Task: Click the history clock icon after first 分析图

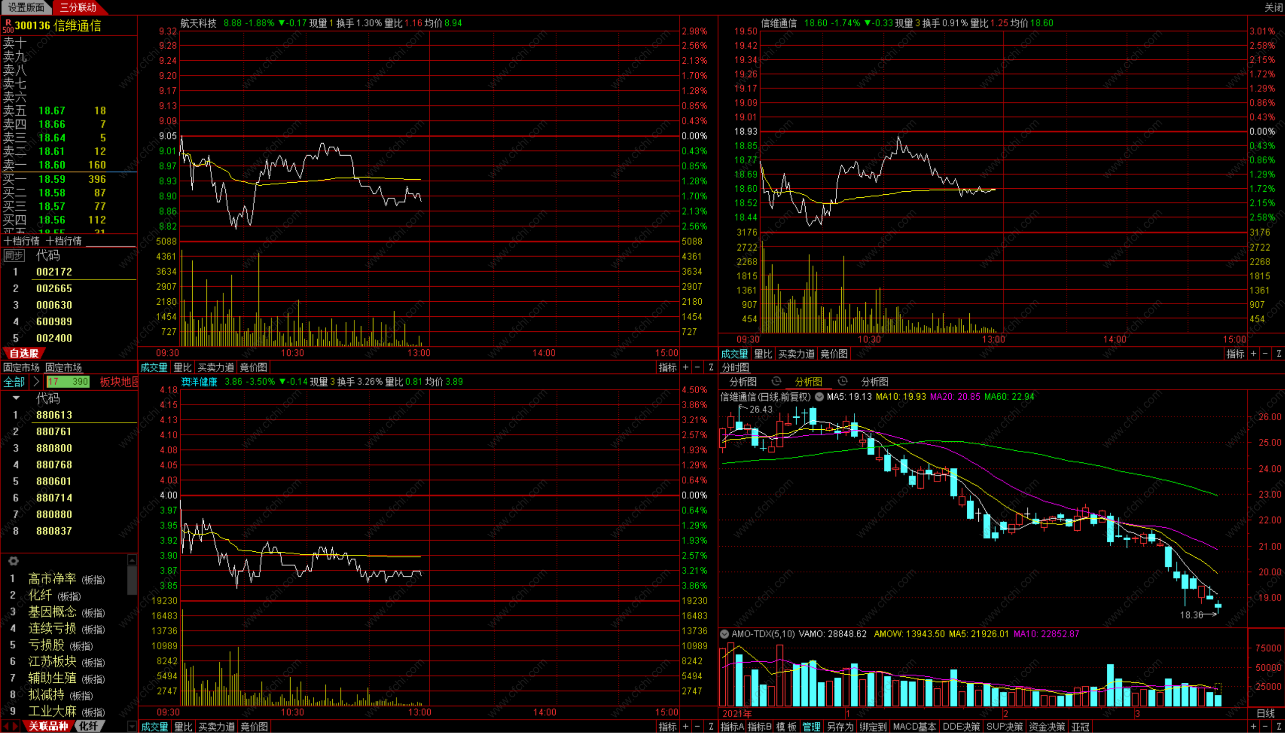Action: click(x=776, y=381)
